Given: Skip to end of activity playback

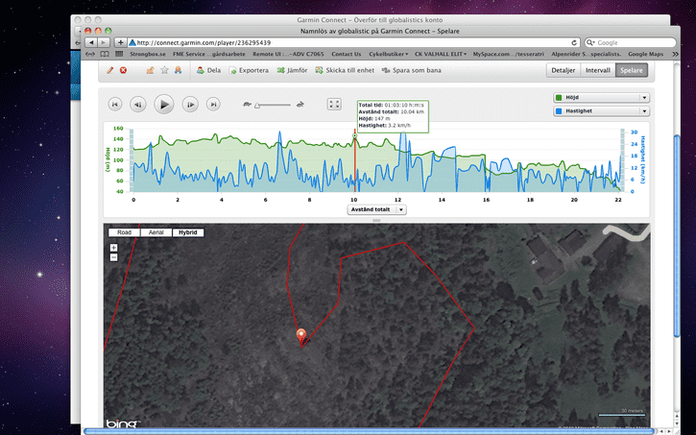Looking at the screenshot, I should point(213,105).
